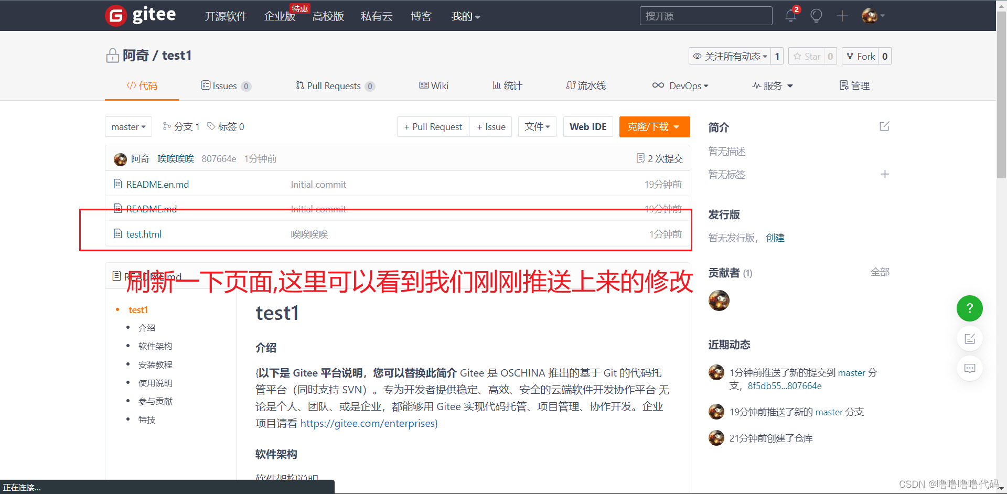The height and width of the screenshot is (494, 1007).
Task: Open https://gitee.com/enterprises link
Action: (368, 423)
